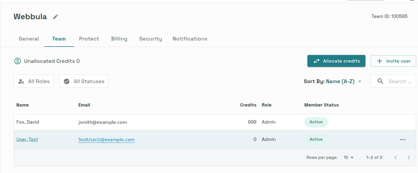Viewport: 418px width, 173px height.
Task: Go to previous page arrow
Action: tap(395, 157)
